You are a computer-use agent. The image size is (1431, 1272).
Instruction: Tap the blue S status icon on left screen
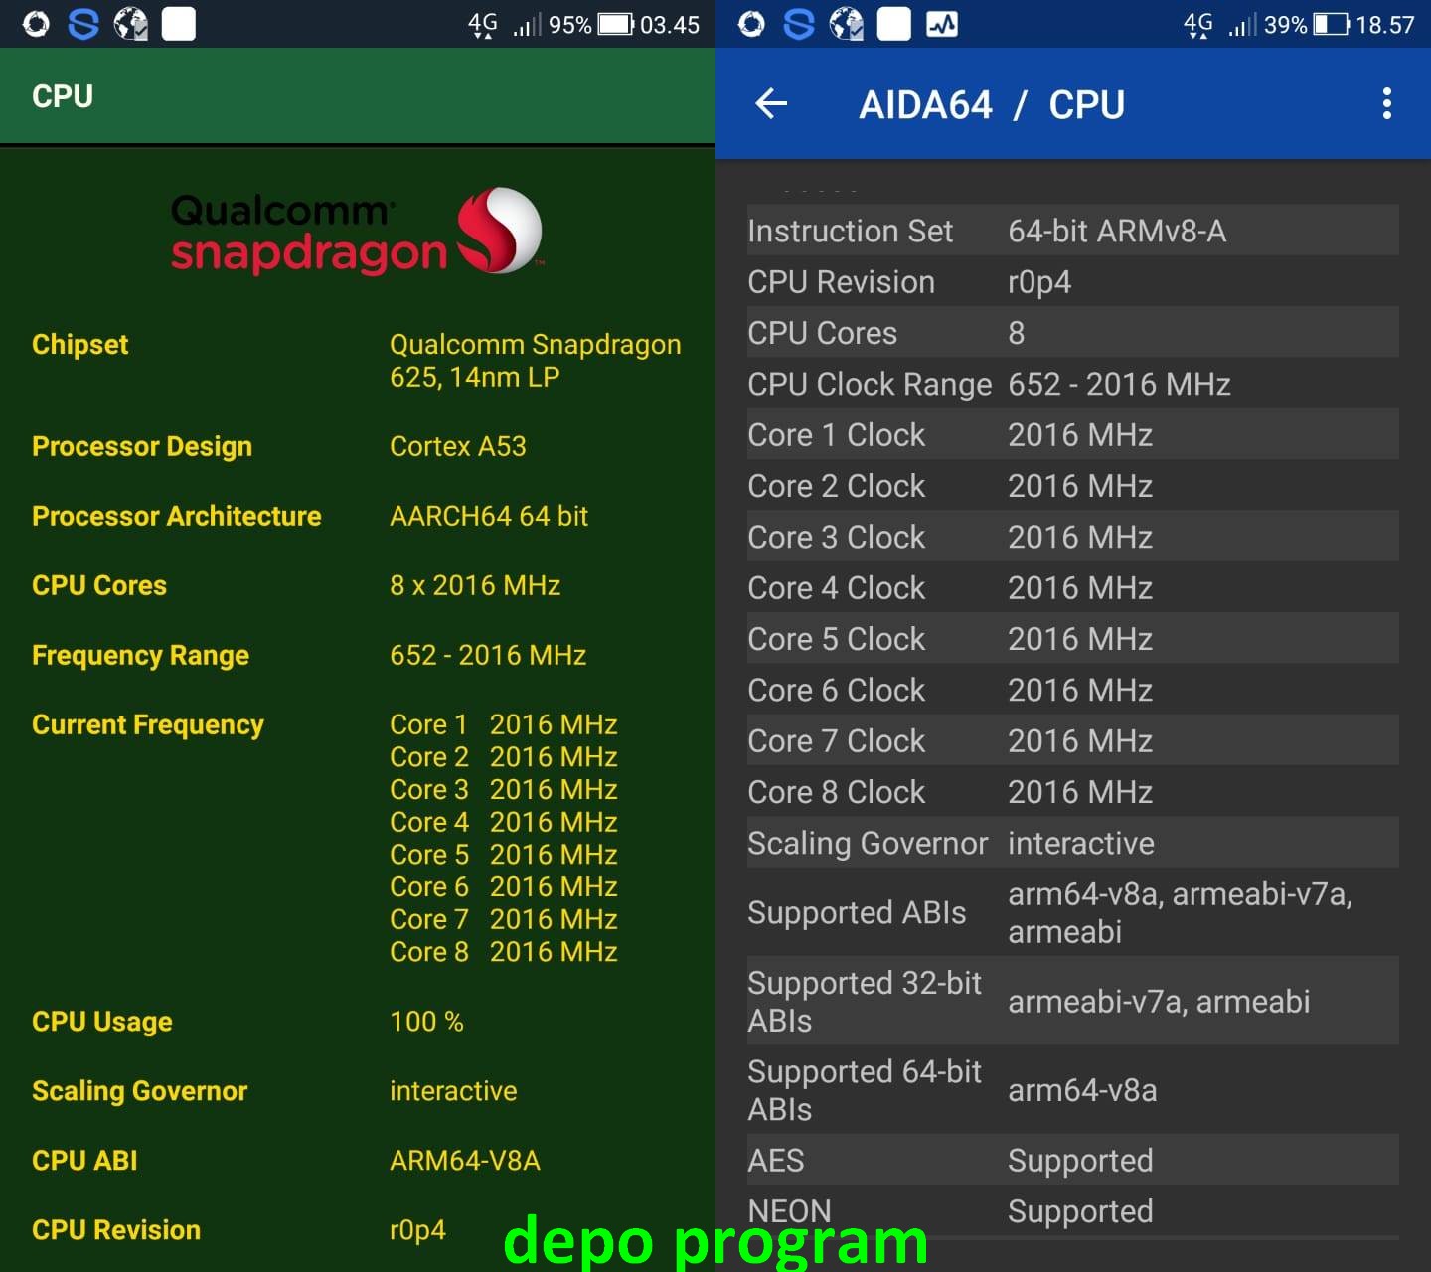82,24
